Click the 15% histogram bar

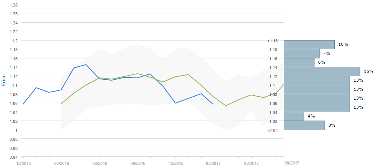coord(322,71)
